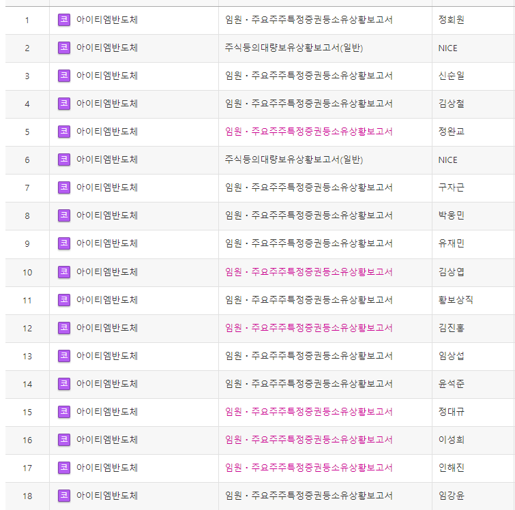515x510 pixels.
Task: Open the pink report link for 김상엽
Action: (309, 271)
